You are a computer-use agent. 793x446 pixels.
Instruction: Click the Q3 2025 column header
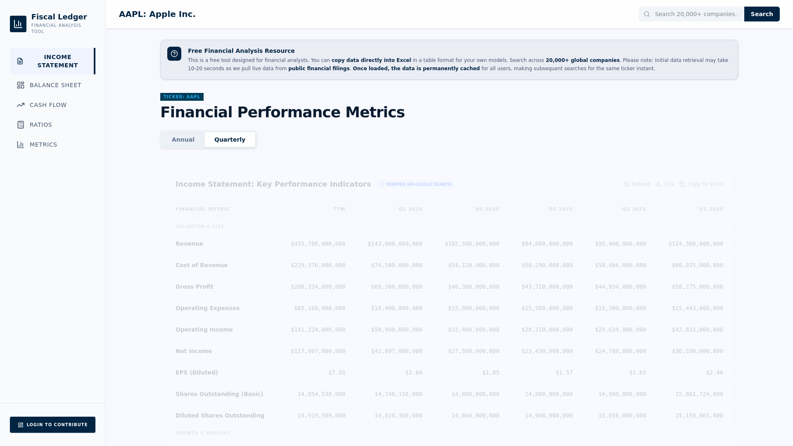(560, 209)
